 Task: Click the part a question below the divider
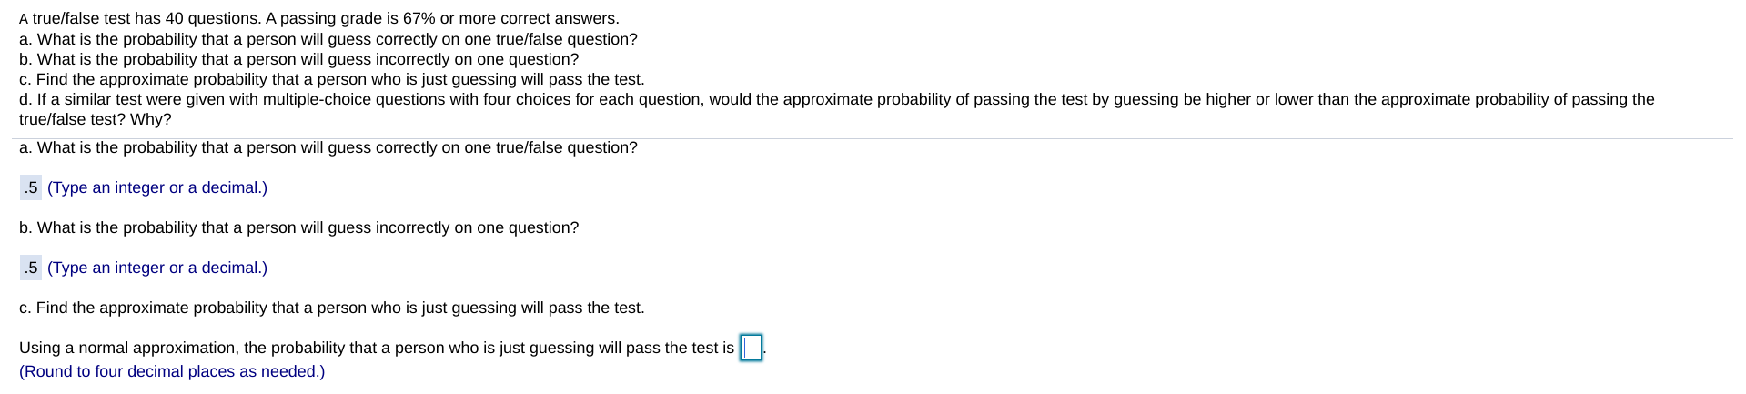pyautogui.click(x=328, y=147)
